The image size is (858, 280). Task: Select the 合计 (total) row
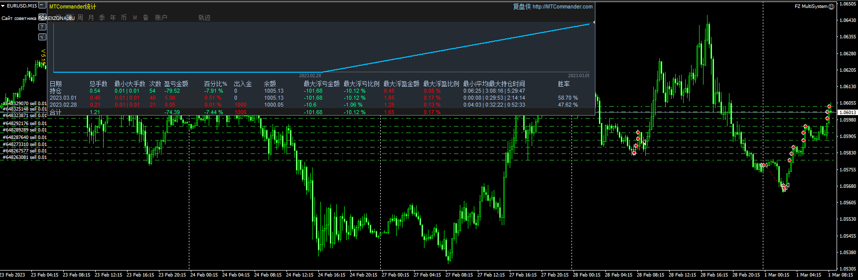[322, 112]
